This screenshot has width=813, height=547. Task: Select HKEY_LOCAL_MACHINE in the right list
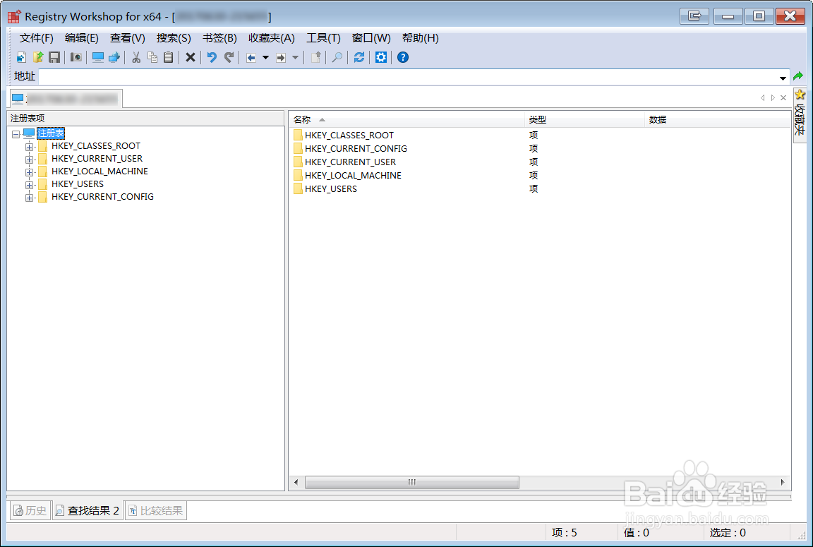tap(353, 175)
